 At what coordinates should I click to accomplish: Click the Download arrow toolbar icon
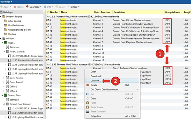click(x=27, y=7)
